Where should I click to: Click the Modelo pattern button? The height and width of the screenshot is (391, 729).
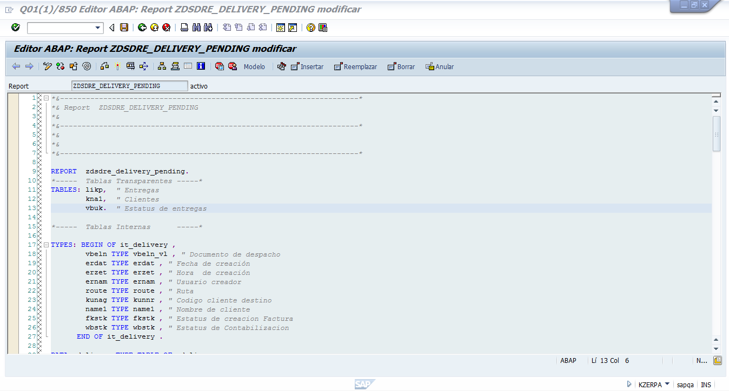tap(255, 66)
